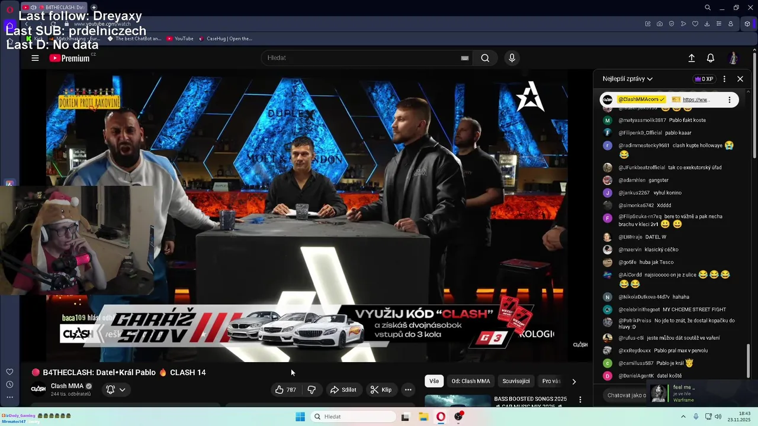Click the YouTube upload/create icon
The height and width of the screenshot is (426, 758).
(x=691, y=58)
